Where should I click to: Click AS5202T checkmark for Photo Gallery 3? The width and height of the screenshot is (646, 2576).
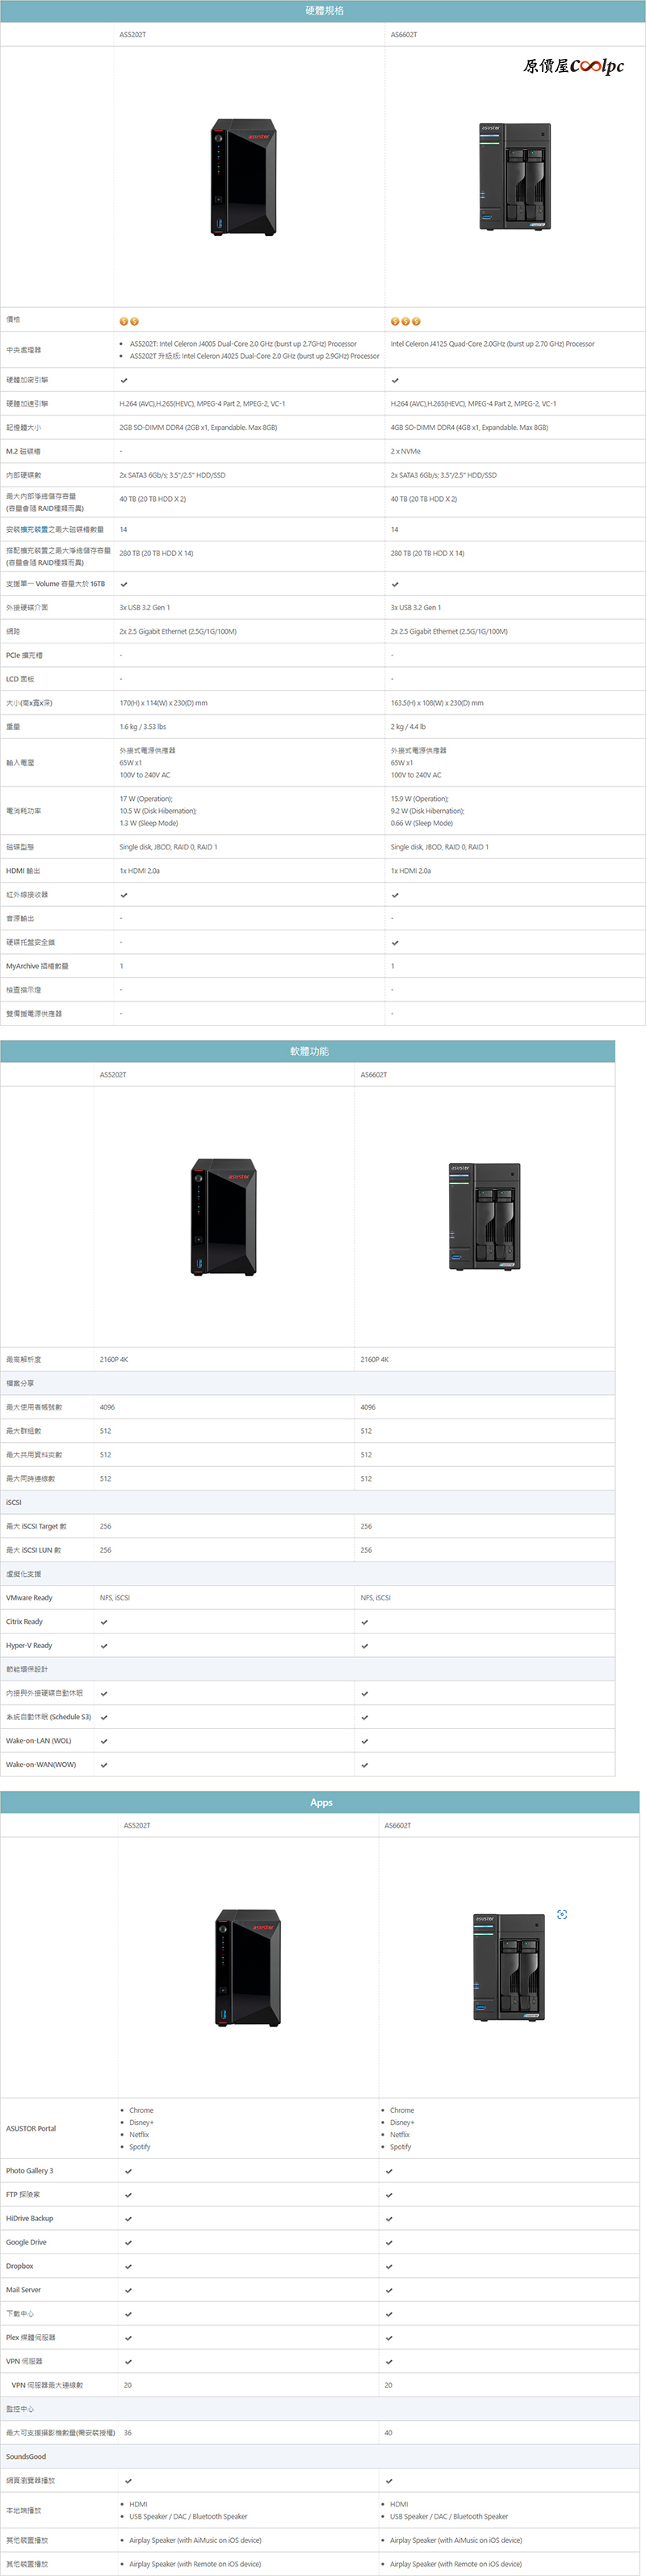click(x=128, y=2171)
